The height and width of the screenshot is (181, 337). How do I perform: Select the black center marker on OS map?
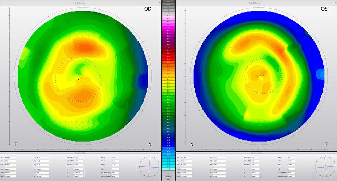tap(263, 76)
